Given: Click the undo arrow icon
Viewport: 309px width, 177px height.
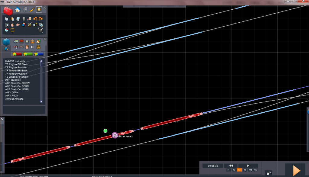Looking at the screenshot, I should 35,19.
